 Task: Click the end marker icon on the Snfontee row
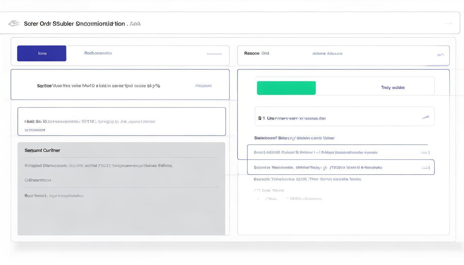(425, 168)
